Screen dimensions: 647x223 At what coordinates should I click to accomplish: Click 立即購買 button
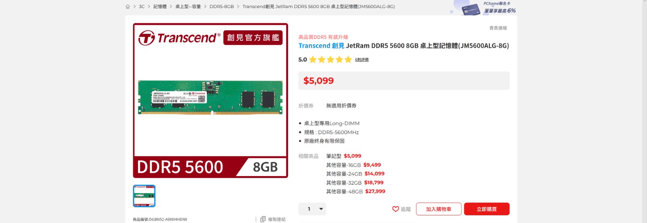[487, 209]
